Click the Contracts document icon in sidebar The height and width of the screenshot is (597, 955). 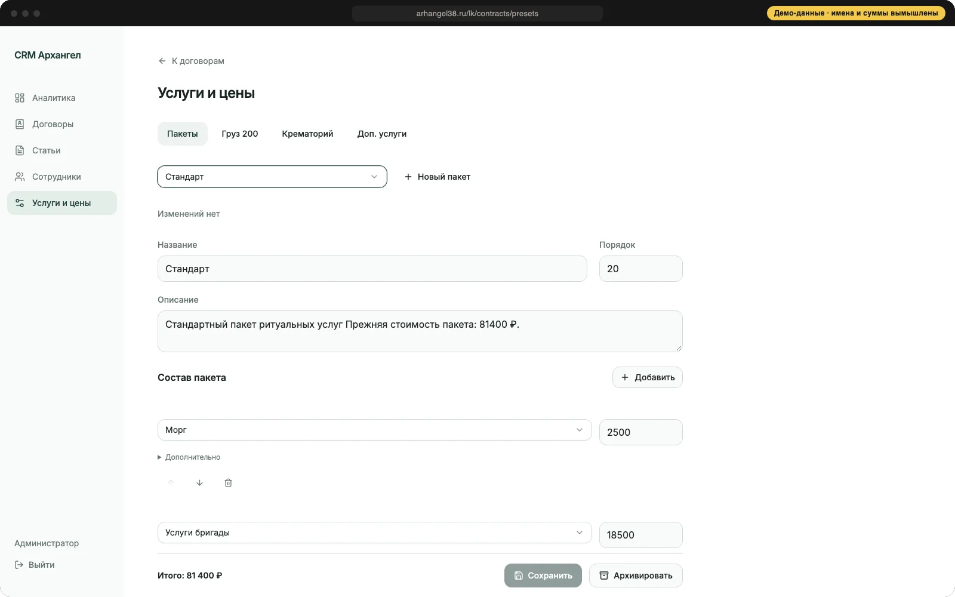click(20, 124)
